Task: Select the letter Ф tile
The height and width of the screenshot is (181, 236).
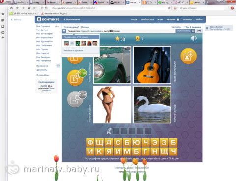Action: click(90, 142)
